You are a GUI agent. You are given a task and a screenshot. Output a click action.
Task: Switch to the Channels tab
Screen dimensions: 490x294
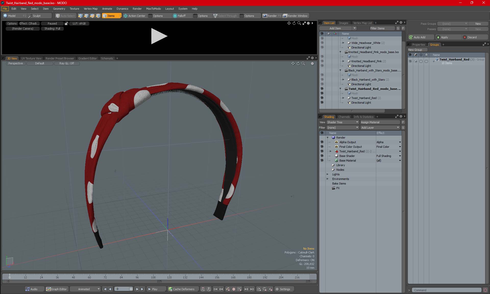pos(344,117)
